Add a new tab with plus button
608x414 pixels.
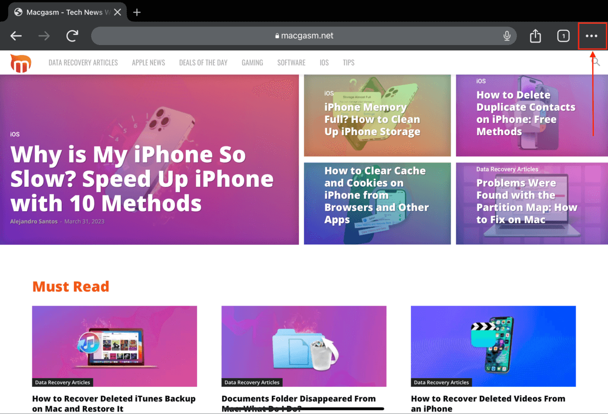(137, 12)
